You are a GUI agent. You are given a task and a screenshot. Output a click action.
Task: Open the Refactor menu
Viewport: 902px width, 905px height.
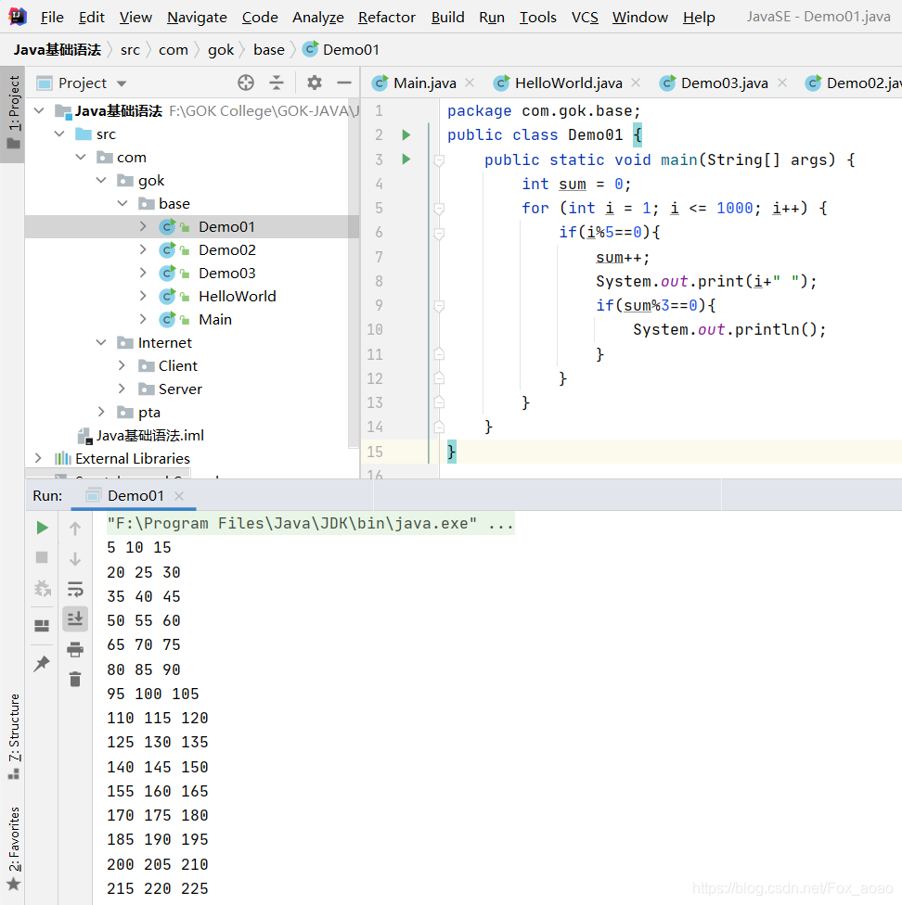386,18
